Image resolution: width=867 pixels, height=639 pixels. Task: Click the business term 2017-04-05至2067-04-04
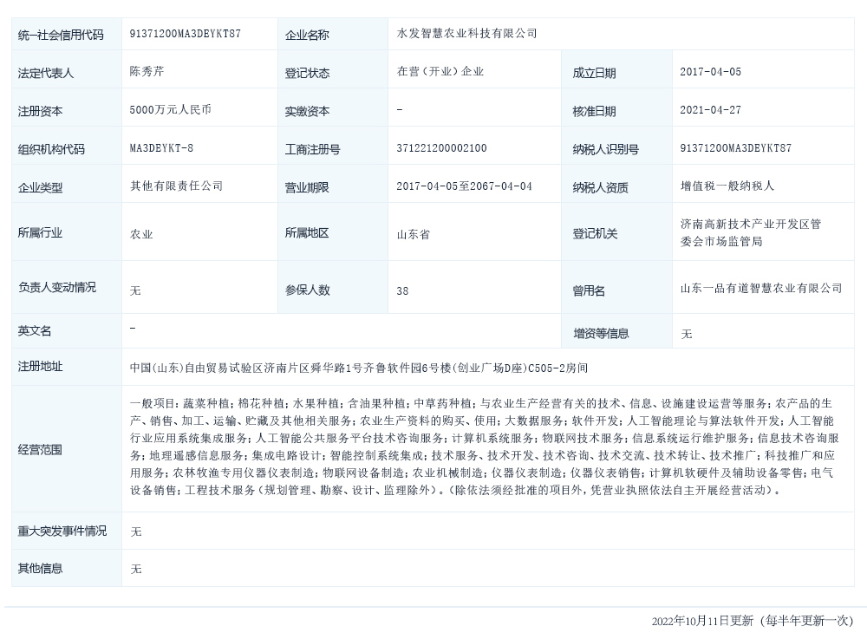[x=464, y=186]
